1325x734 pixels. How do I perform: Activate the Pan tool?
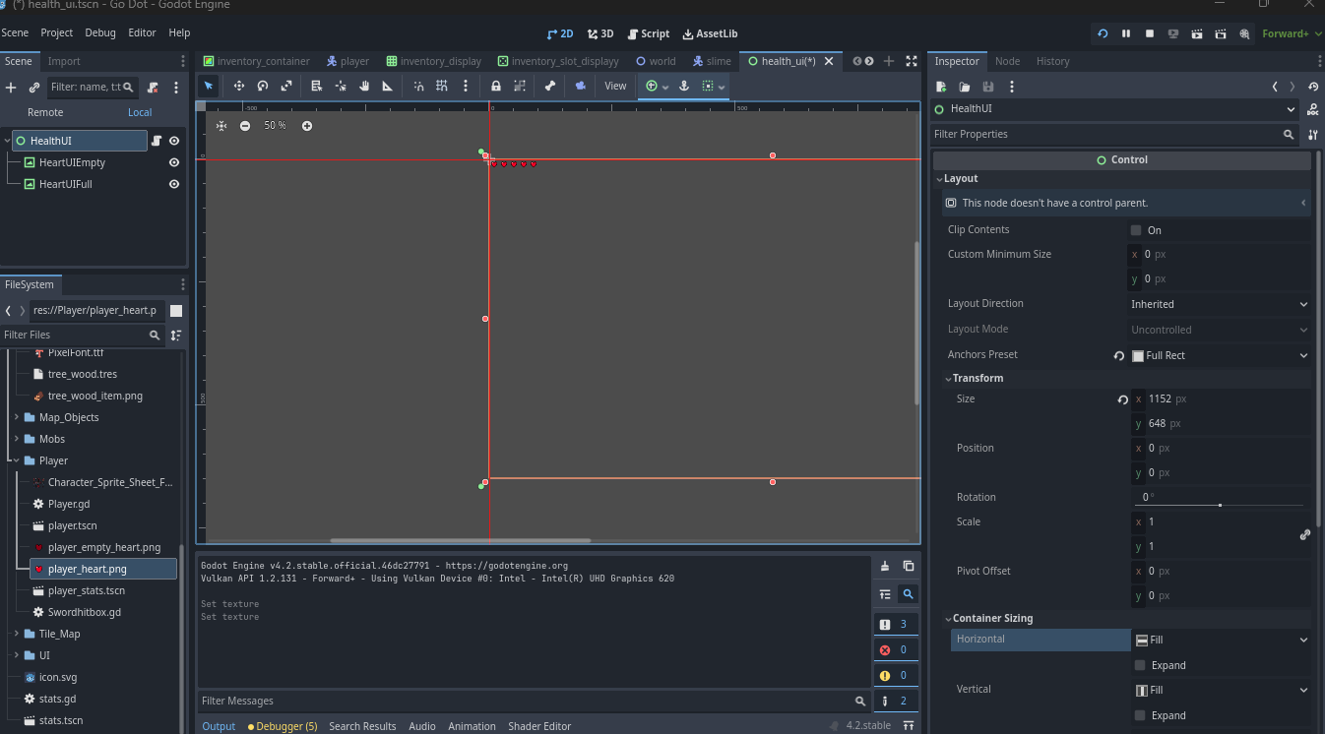click(363, 86)
